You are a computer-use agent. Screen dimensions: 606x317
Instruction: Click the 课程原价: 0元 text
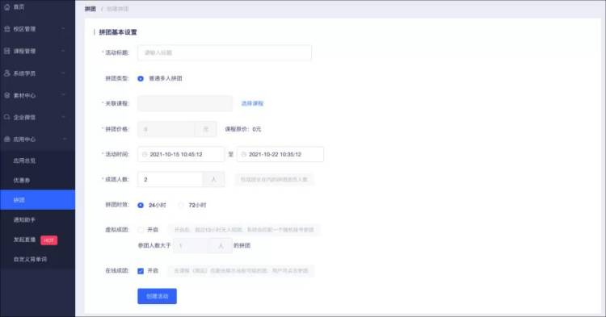pos(243,129)
